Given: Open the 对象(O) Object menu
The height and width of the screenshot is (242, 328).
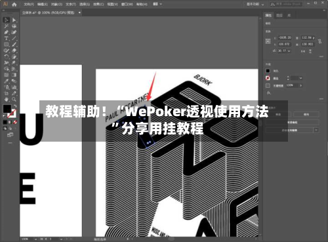Looking at the screenshot, I should (56, 4).
